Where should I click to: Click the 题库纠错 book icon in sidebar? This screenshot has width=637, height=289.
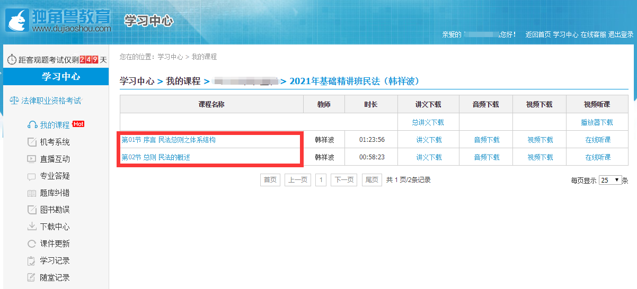(32, 193)
